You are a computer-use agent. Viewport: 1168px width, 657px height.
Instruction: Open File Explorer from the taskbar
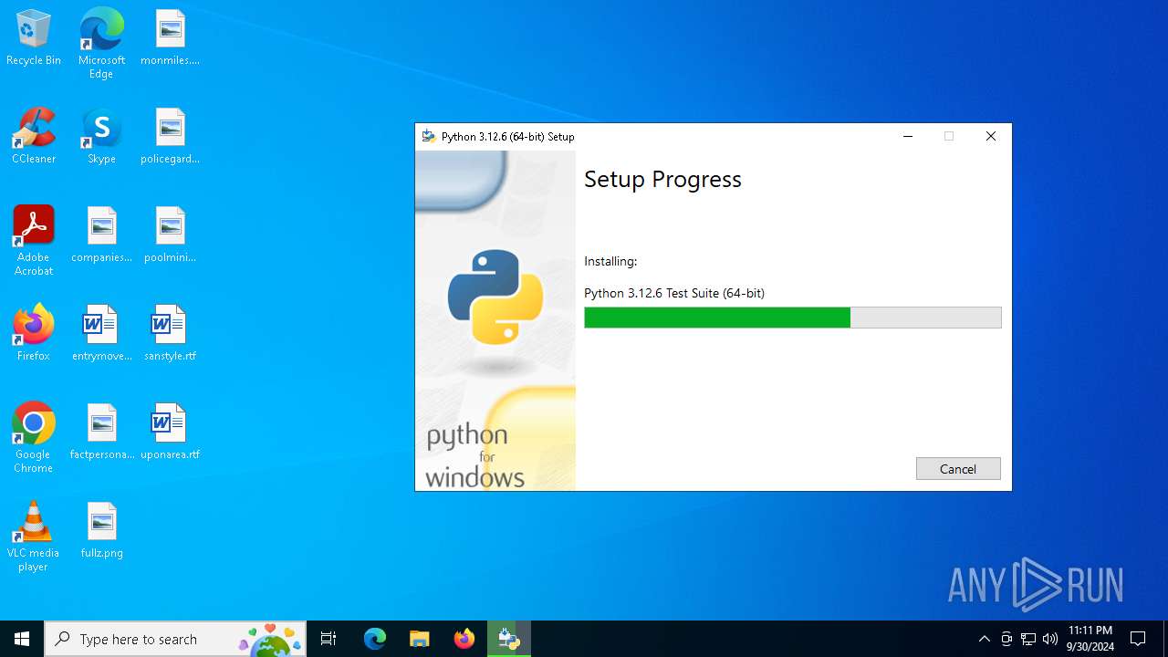420,639
